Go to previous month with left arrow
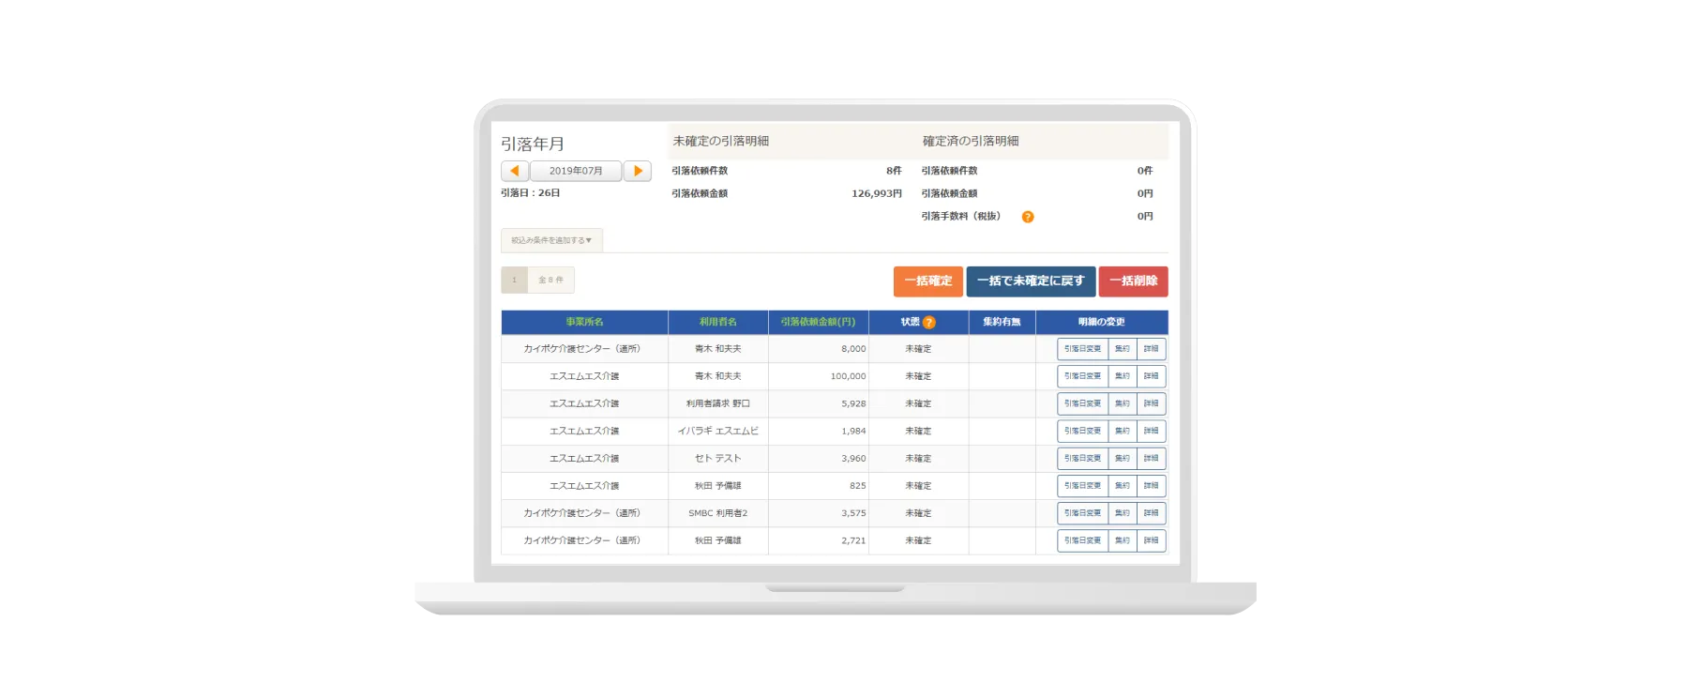 pyautogui.click(x=515, y=171)
